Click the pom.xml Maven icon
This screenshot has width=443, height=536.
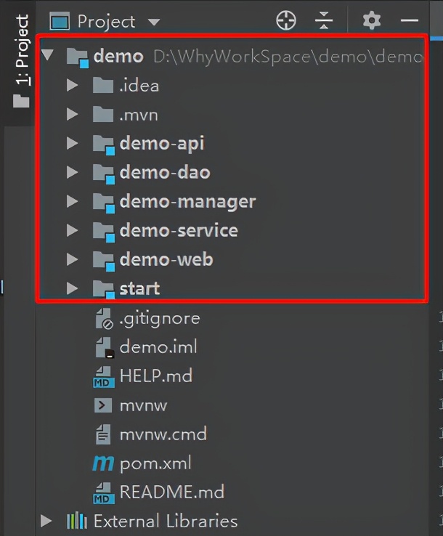[x=103, y=463]
